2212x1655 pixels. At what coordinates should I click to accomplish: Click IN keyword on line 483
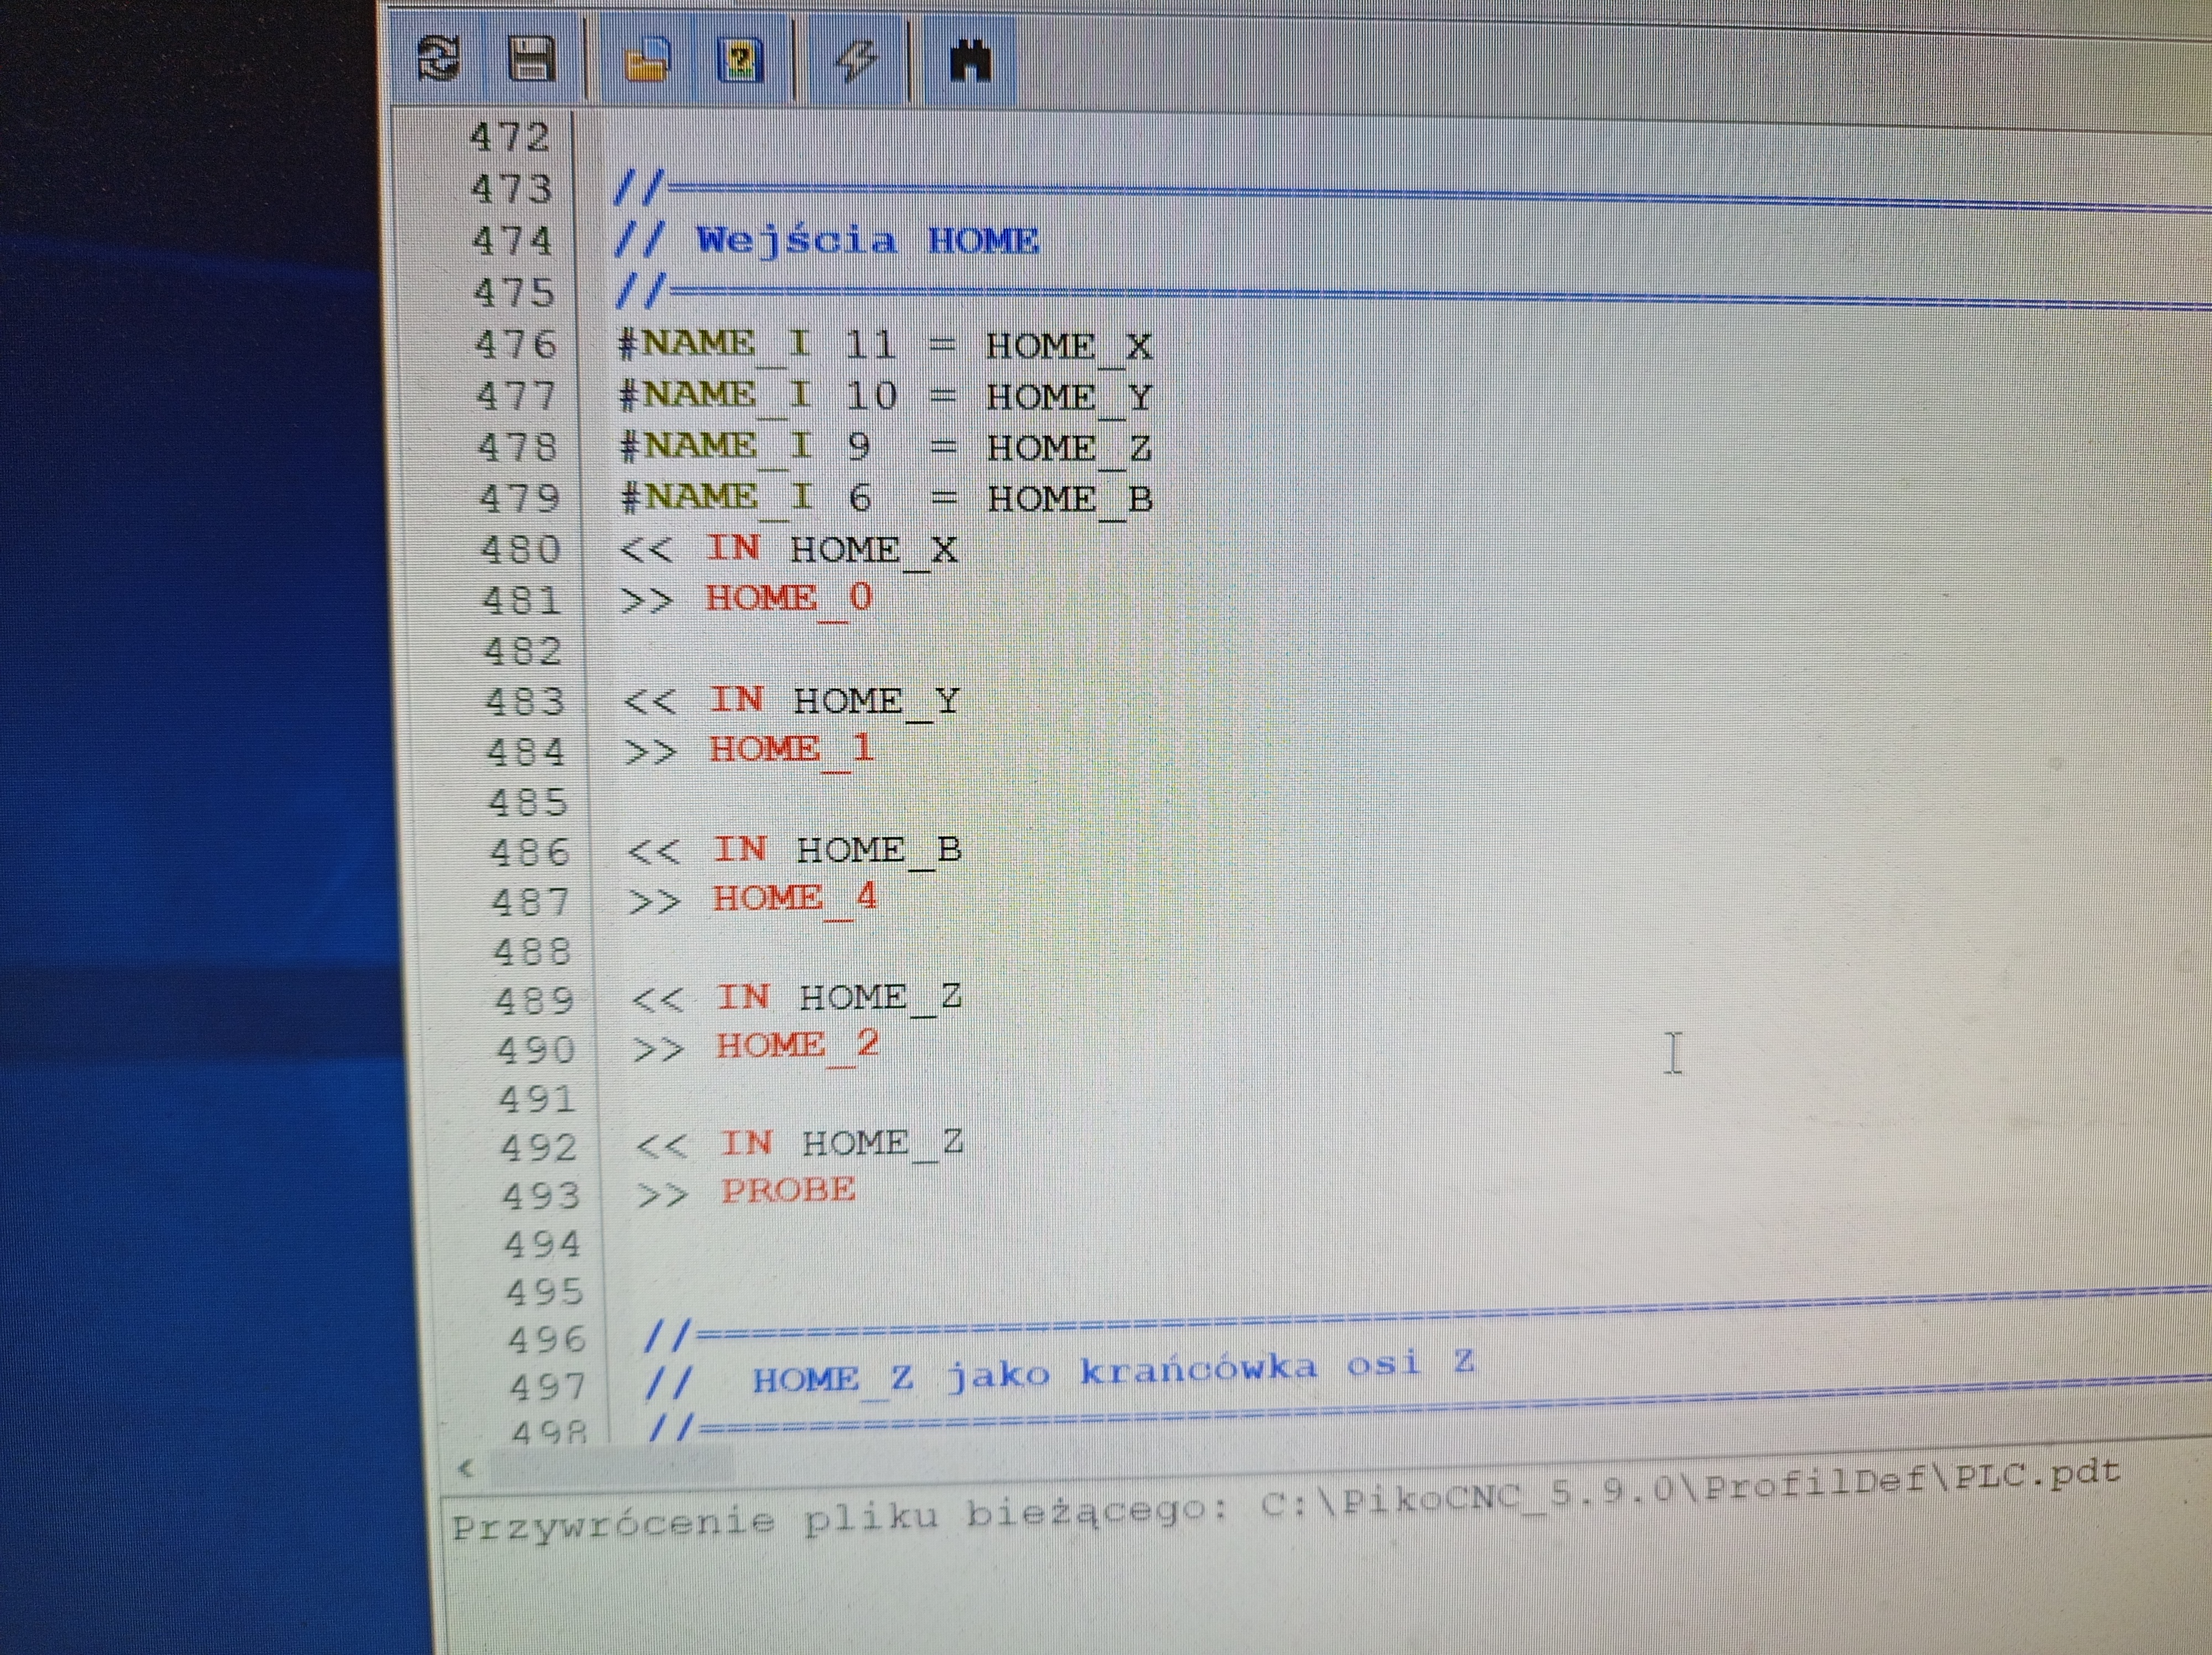736,699
